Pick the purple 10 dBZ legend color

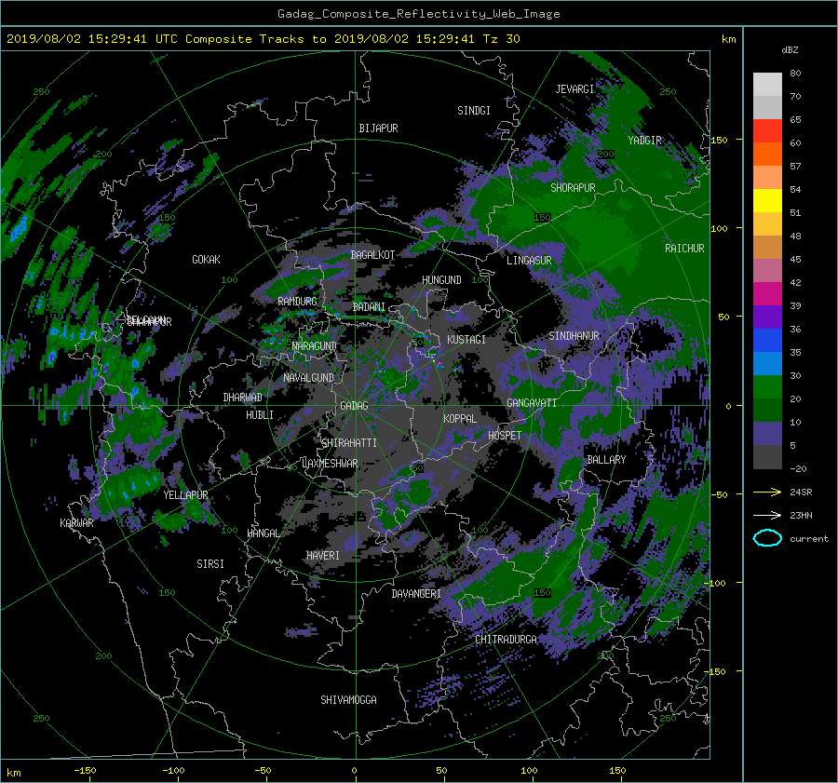click(767, 433)
